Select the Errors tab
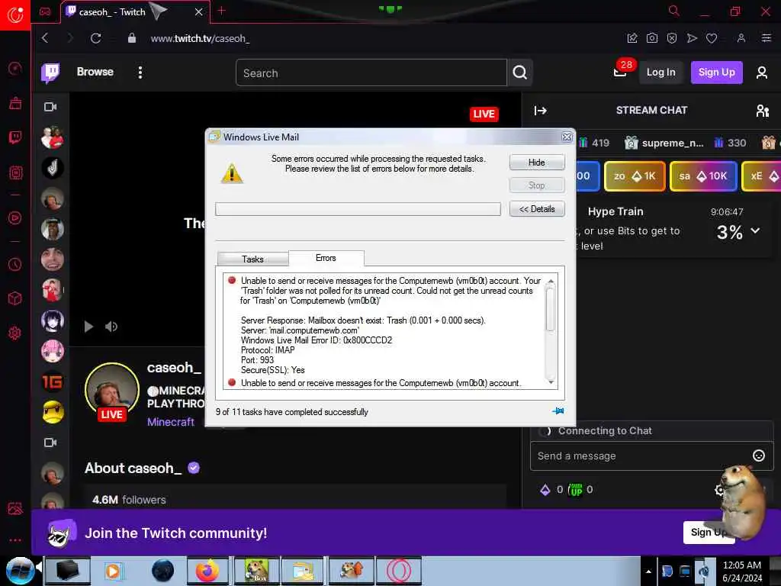The image size is (781, 586). [326, 258]
